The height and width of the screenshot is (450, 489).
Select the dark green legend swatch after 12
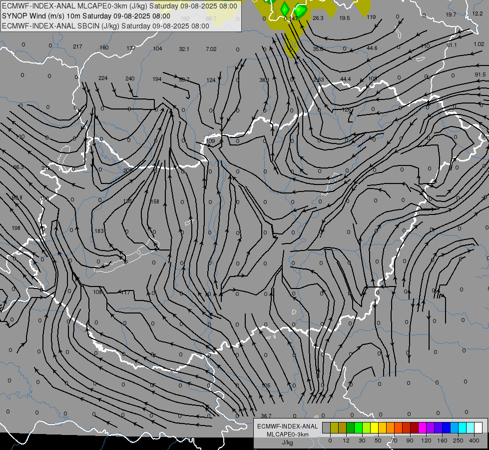coord(350,428)
